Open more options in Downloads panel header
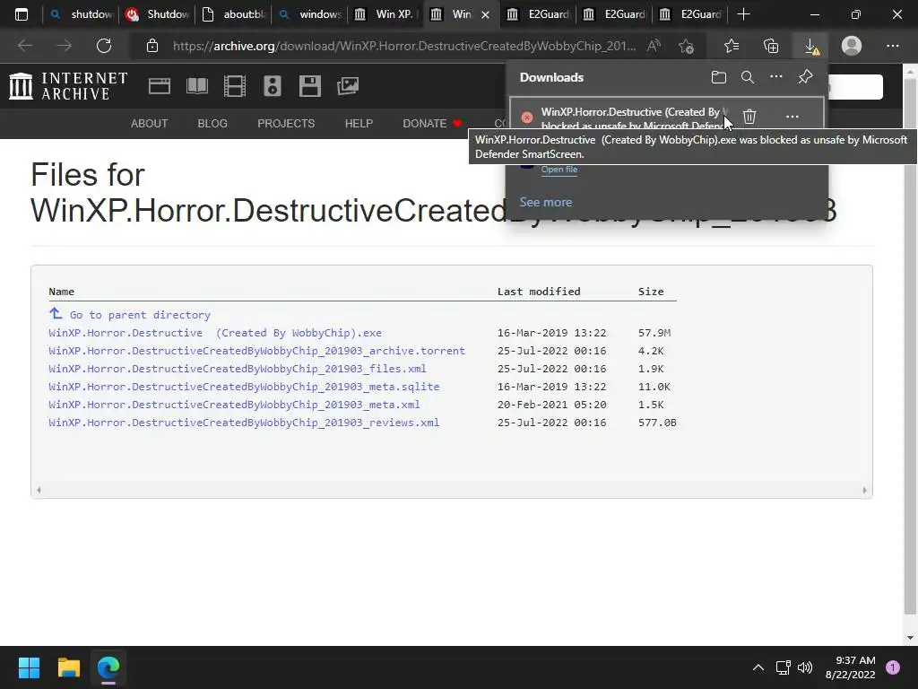This screenshot has height=689, width=918. click(x=775, y=77)
